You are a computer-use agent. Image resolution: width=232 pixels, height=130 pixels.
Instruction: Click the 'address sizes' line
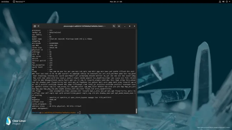[x=57, y=106]
